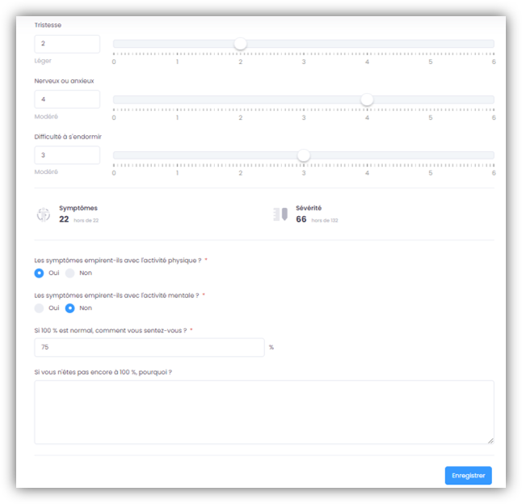Screen dimensions: 522x504
Task: Click the Symptômes brain icon
Action: coord(44,214)
